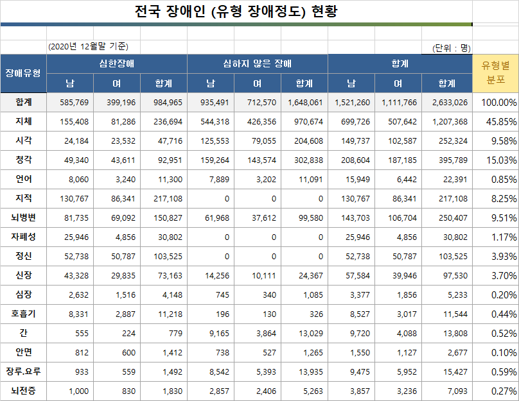Click the 호흡기 row label

pos(23,314)
